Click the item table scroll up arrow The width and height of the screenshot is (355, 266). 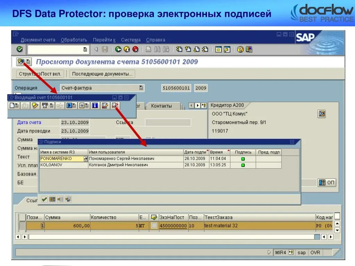click(337, 223)
